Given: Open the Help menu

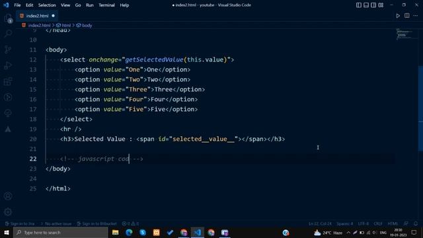Looking at the screenshot, I should pos(124,5).
